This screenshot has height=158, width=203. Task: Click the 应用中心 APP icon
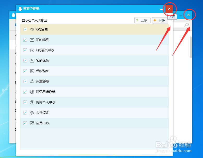[x=32, y=123]
